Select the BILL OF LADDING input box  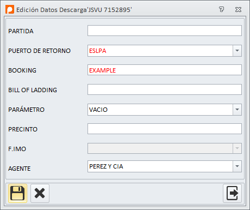coord(165,89)
